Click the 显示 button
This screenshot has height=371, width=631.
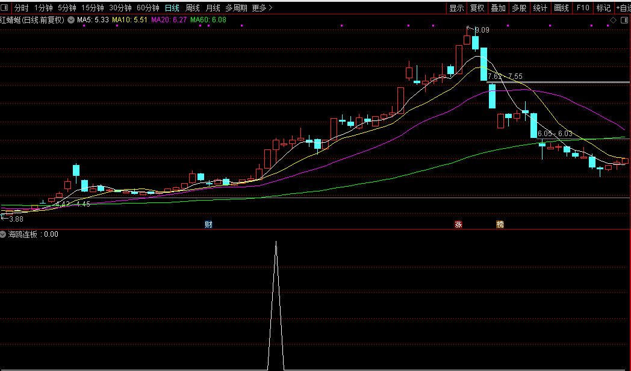[x=456, y=8]
